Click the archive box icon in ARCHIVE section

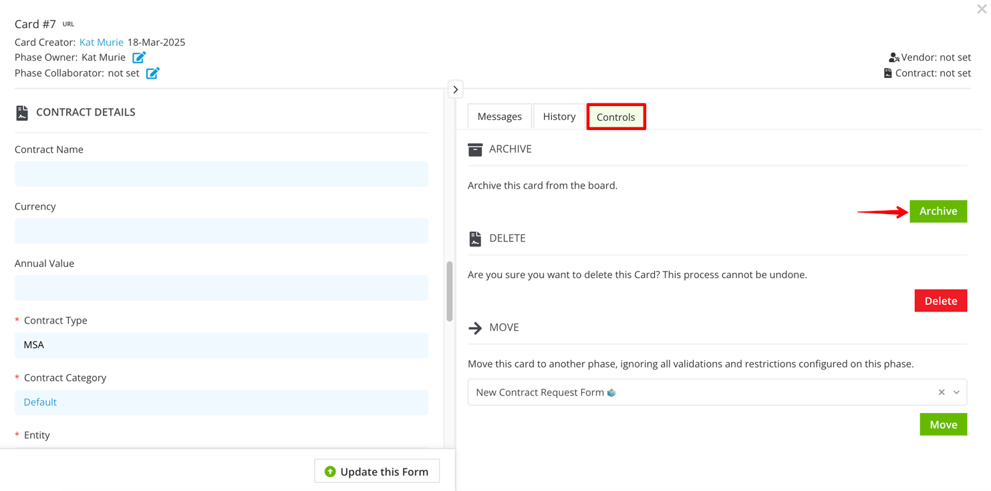coord(475,149)
